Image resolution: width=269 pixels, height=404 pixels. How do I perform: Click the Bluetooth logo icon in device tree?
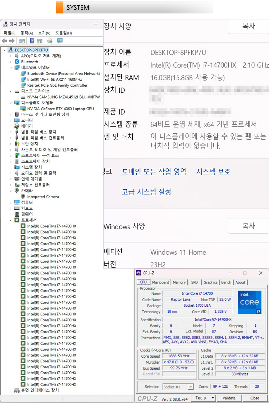pyautogui.click(x=17, y=62)
